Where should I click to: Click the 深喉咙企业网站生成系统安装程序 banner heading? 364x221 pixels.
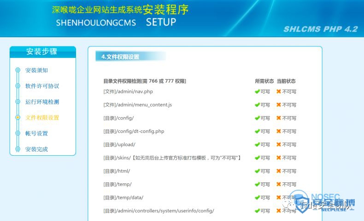click(x=120, y=10)
